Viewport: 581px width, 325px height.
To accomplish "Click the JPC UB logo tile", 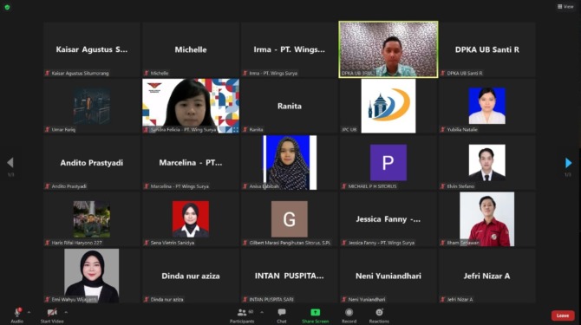I will pyautogui.click(x=388, y=106).
